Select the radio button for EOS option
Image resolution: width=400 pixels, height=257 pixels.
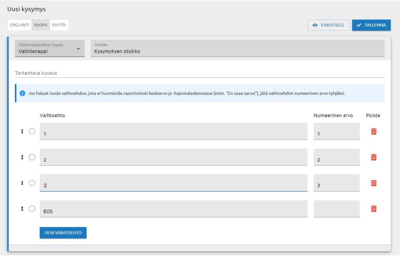pyautogui.click(x=32, y=209)
